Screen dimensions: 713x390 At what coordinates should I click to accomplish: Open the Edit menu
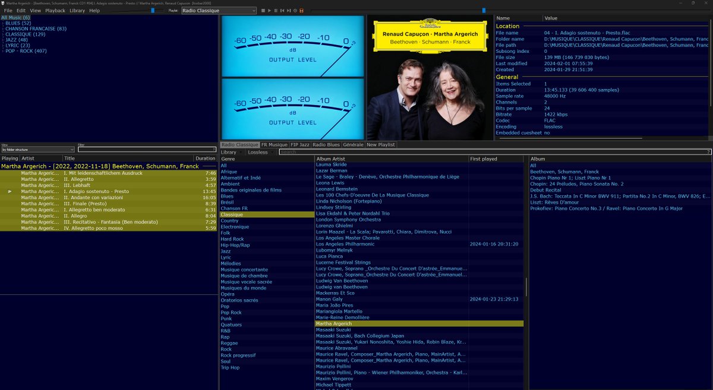tap(21, 11)
